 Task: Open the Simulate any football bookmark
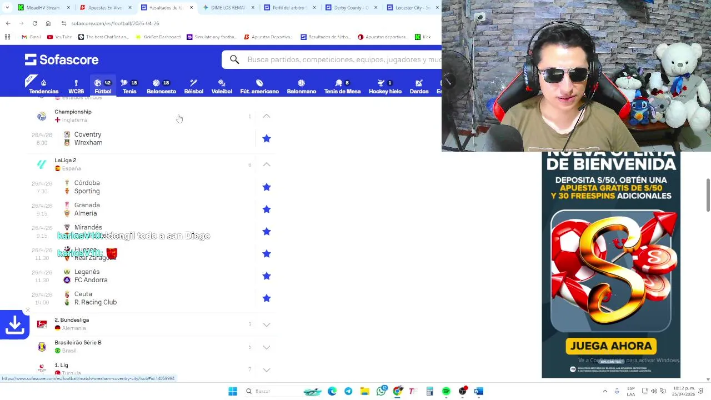(x=212, y=37)
